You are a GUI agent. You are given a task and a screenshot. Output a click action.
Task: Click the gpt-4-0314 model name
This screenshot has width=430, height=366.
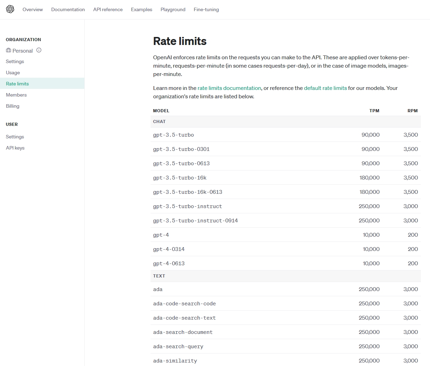click(x=169, y=249)
